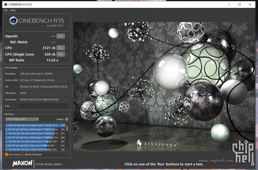This screenshot has width=258, height=170.
Task: Click the Ref. Match label
Action: coord(19,42)
